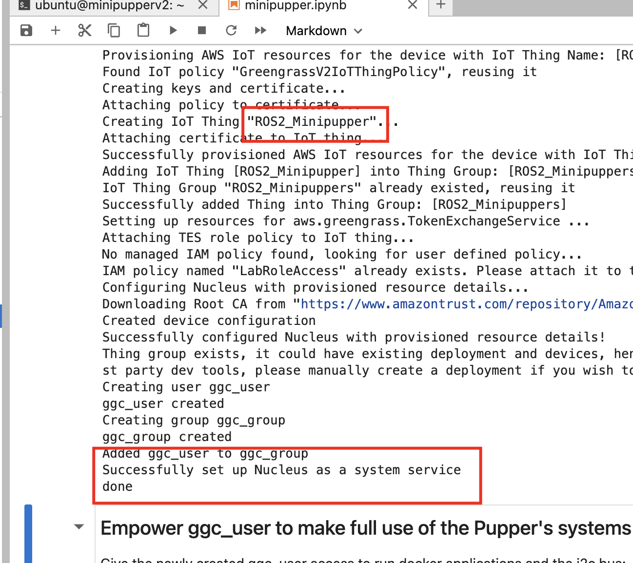Interrupt the kernel with the stop icon
Image resolution: width=633 pixels, height=563 pixels.
coord(202,31)
